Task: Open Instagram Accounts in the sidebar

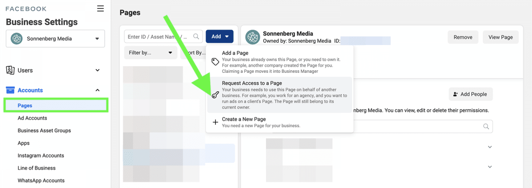Action: tap(41, 155)
